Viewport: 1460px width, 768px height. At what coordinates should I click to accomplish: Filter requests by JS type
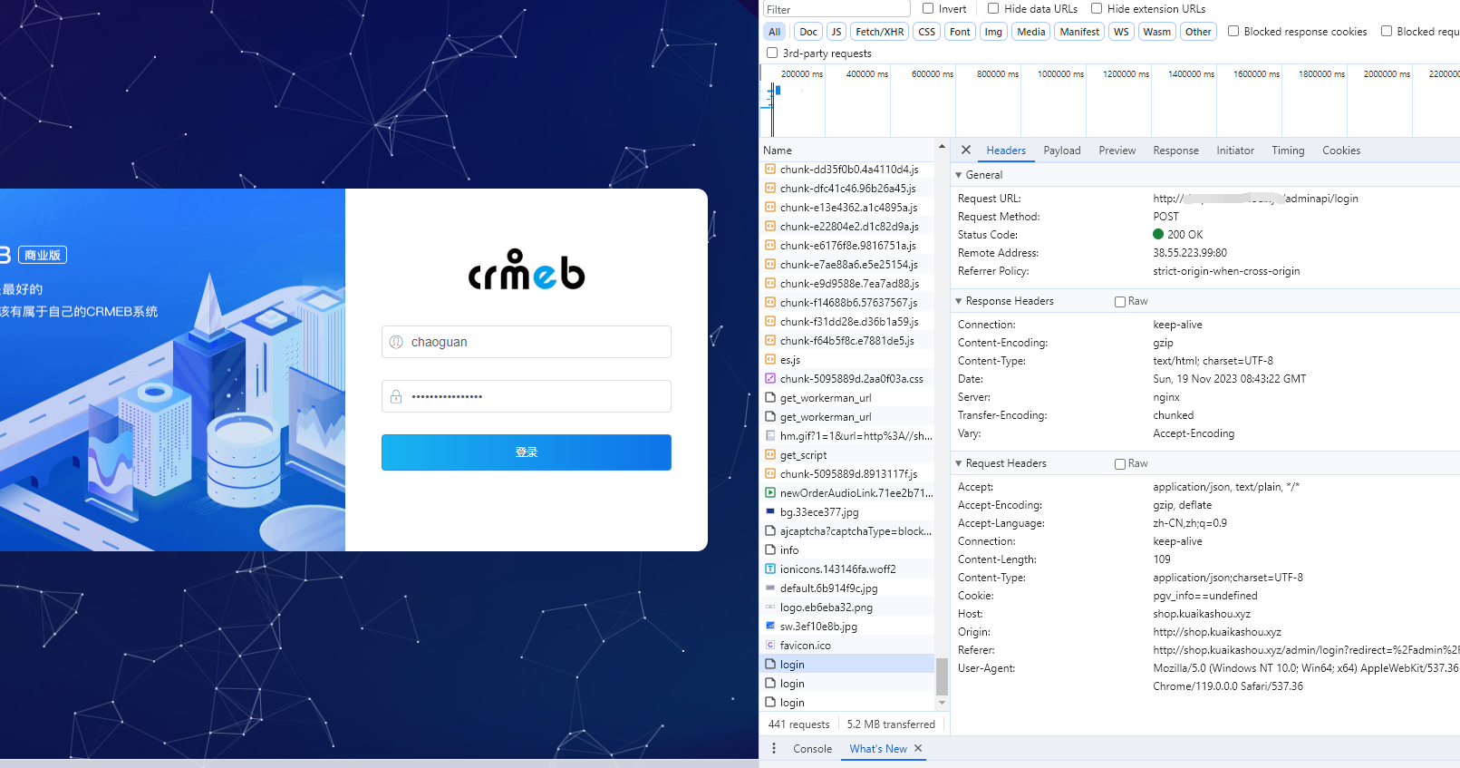click(x=836, y=32)
